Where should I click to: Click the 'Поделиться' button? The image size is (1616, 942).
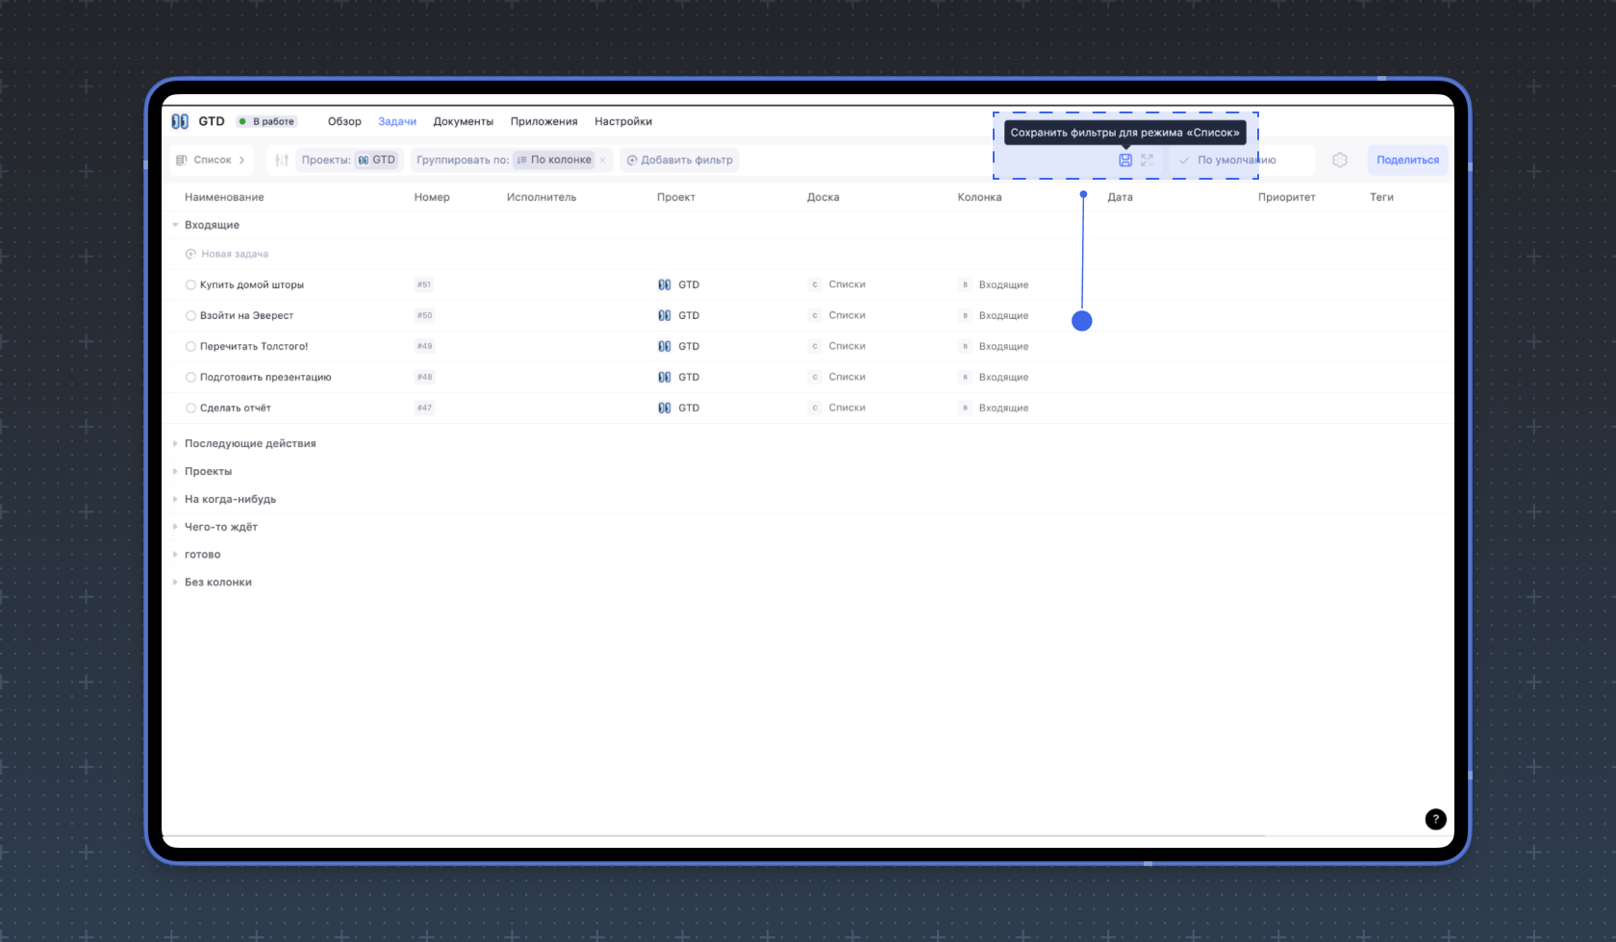pyautogui.click(x=1407, y=161)
